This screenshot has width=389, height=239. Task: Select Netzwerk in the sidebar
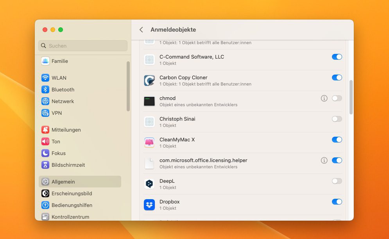(80, 101)
